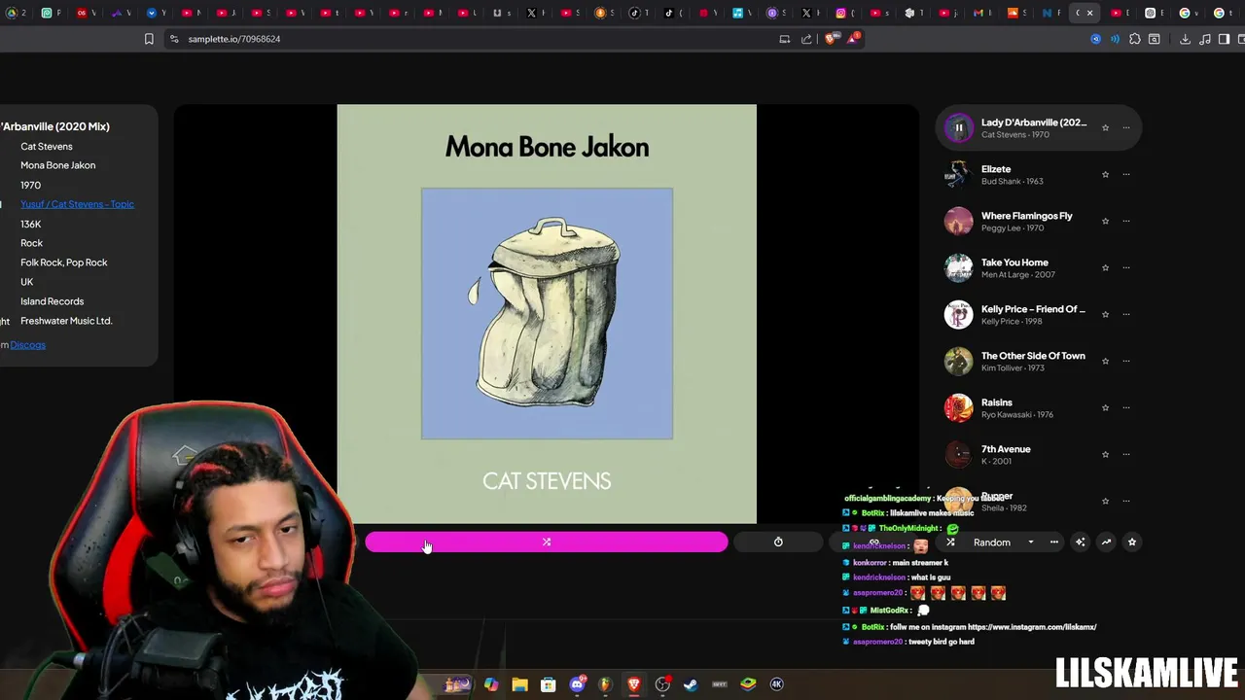Open more options for Elizete
This screenshot has width=1245, height=700.
tap(1126, 174)
